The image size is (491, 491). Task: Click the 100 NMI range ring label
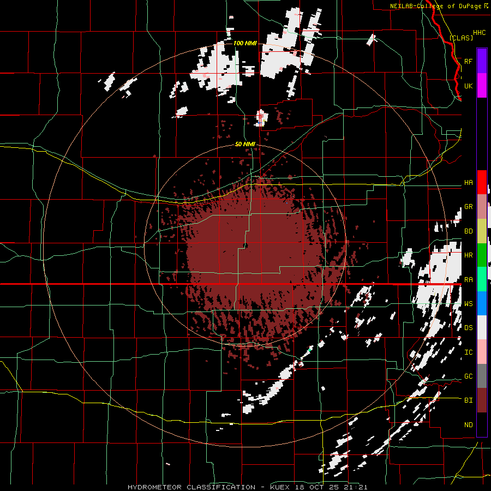click(245, 43)
